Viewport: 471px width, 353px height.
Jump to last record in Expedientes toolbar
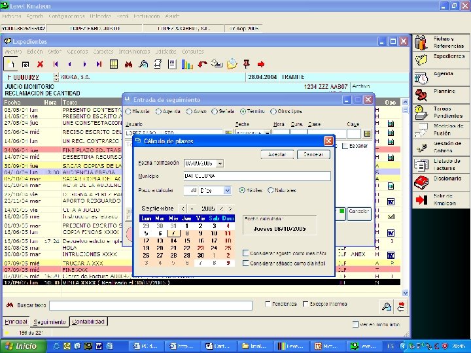click(x=99, y=64)
